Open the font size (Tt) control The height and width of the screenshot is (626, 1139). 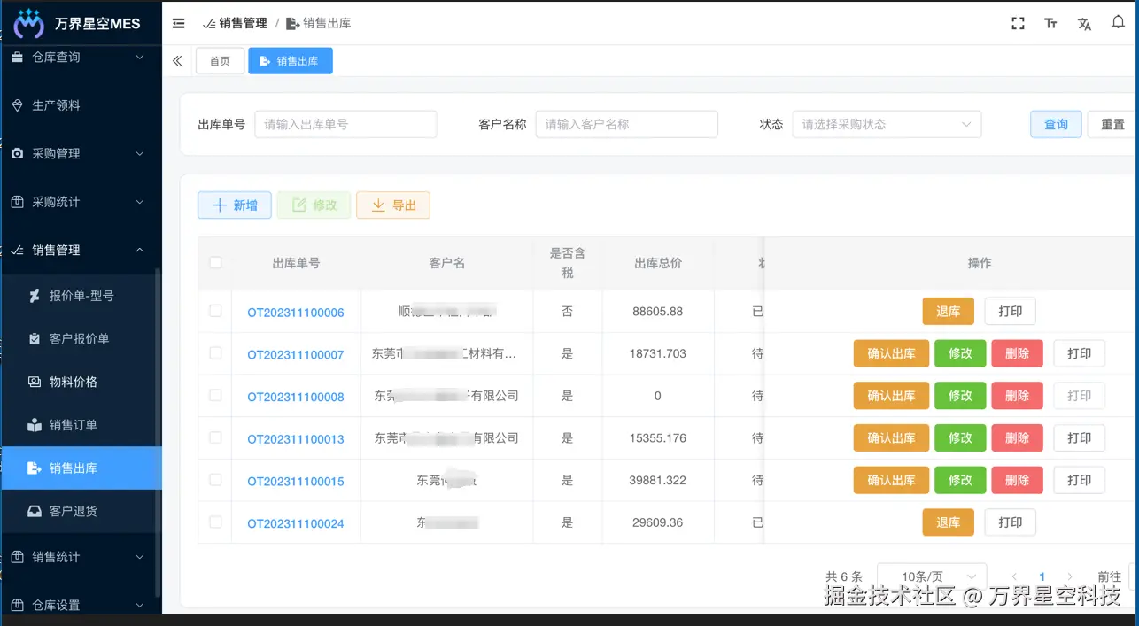pos(1050,23)
